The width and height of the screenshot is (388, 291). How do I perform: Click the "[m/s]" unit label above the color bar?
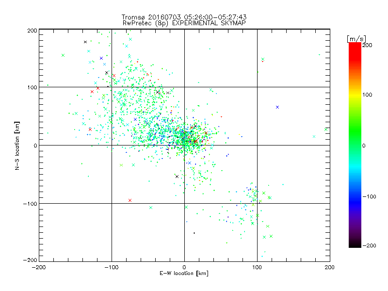(356, 39)
